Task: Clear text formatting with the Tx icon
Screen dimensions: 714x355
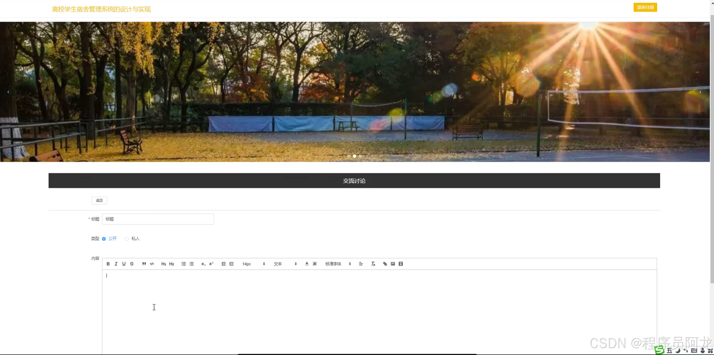Action: (373, 264)
